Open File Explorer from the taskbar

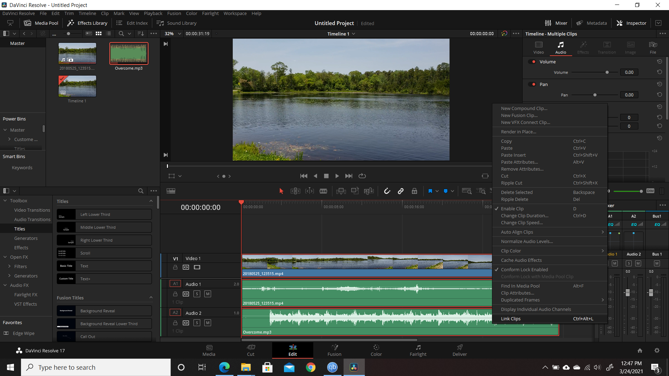pyautogui.click(x=246, y=367)
